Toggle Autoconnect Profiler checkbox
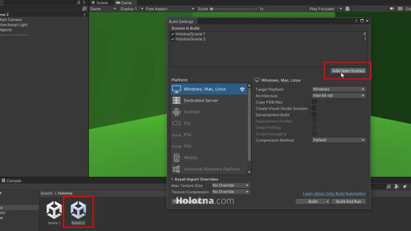The height and width of the screenshot is (231, 411). point(314,122)
